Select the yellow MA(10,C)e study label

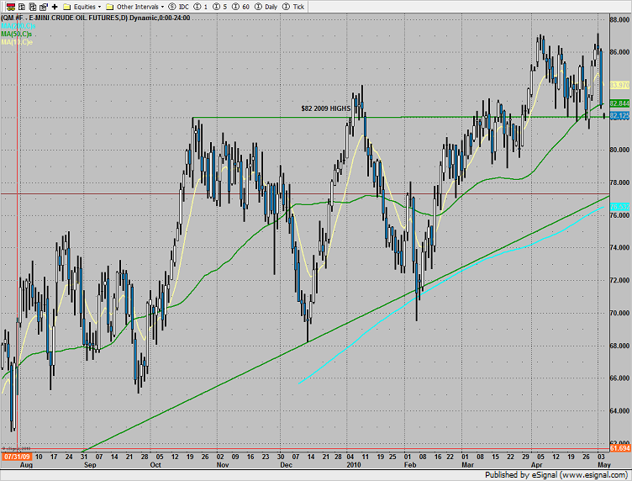pos(17,42)
